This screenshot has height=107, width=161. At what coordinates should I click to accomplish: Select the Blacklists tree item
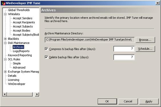coord(13,39)
